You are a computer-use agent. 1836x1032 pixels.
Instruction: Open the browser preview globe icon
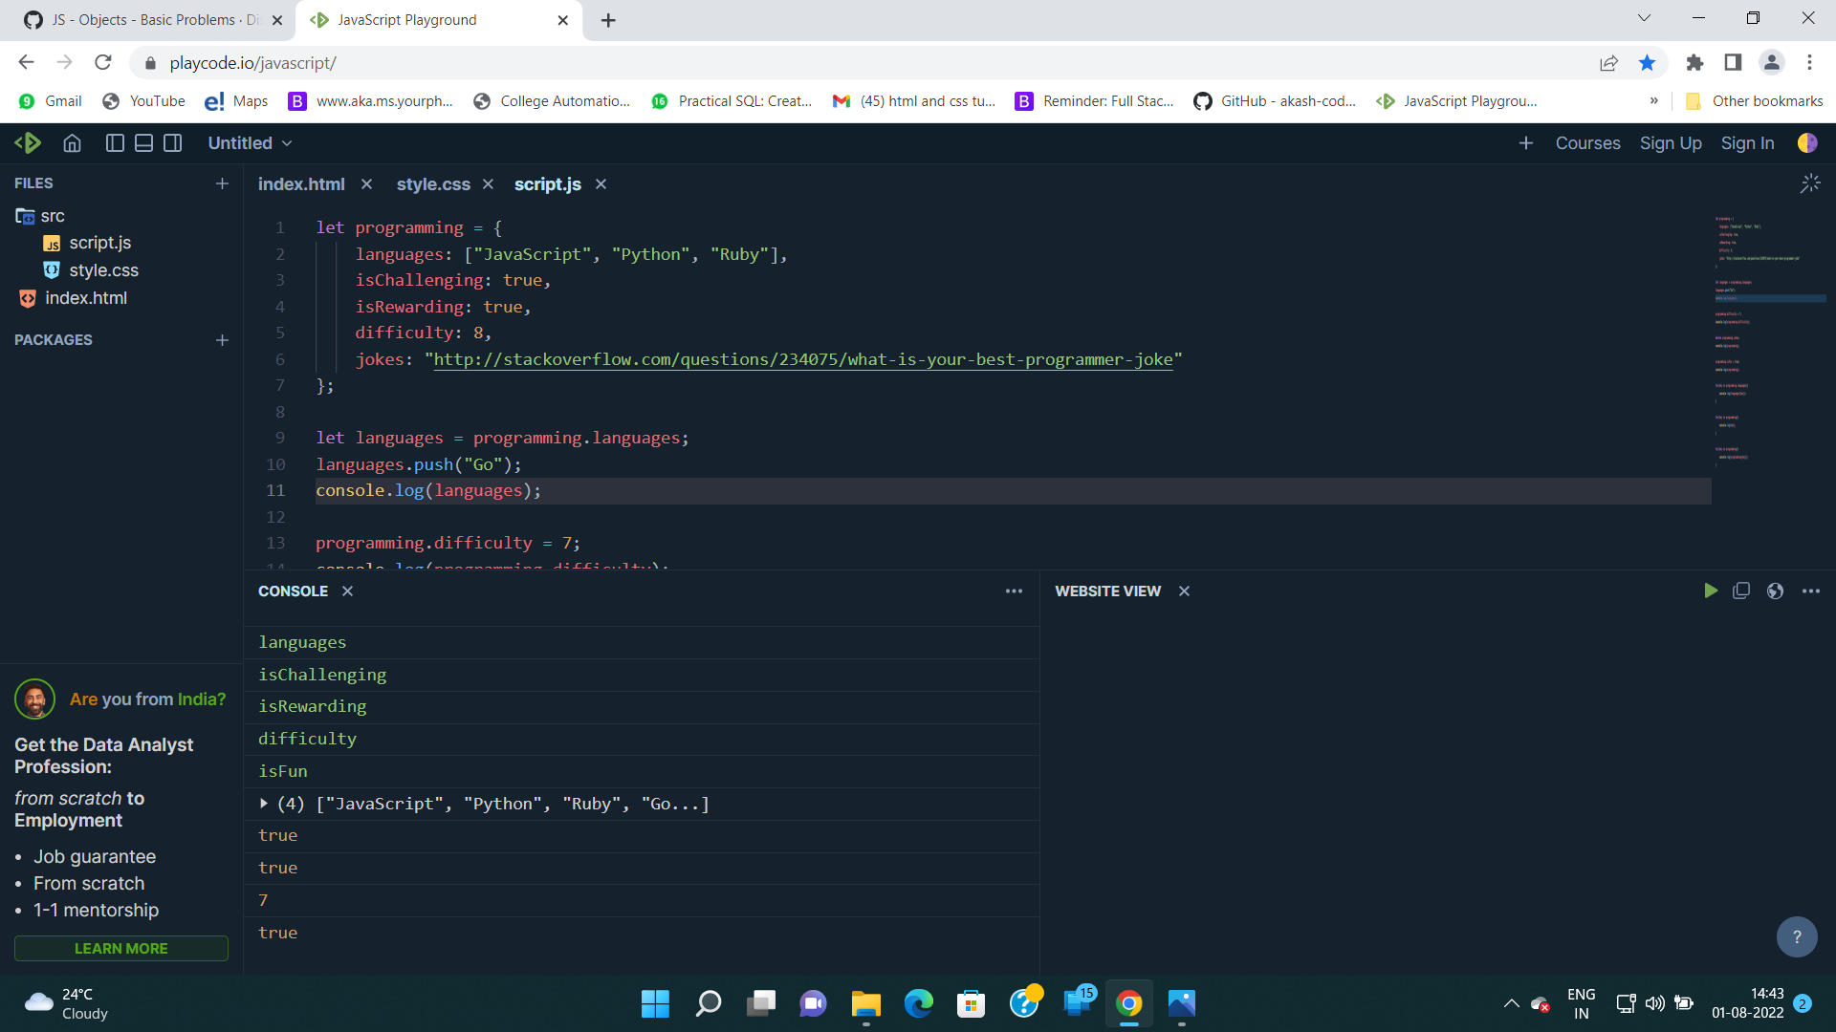point(1776,591)
